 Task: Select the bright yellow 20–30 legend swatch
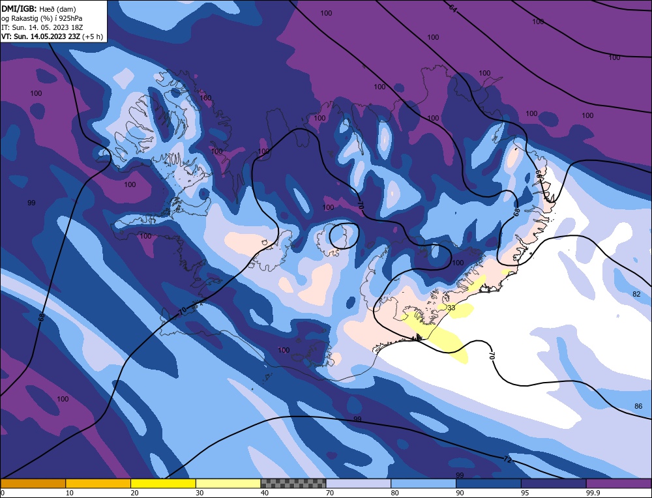163,483
